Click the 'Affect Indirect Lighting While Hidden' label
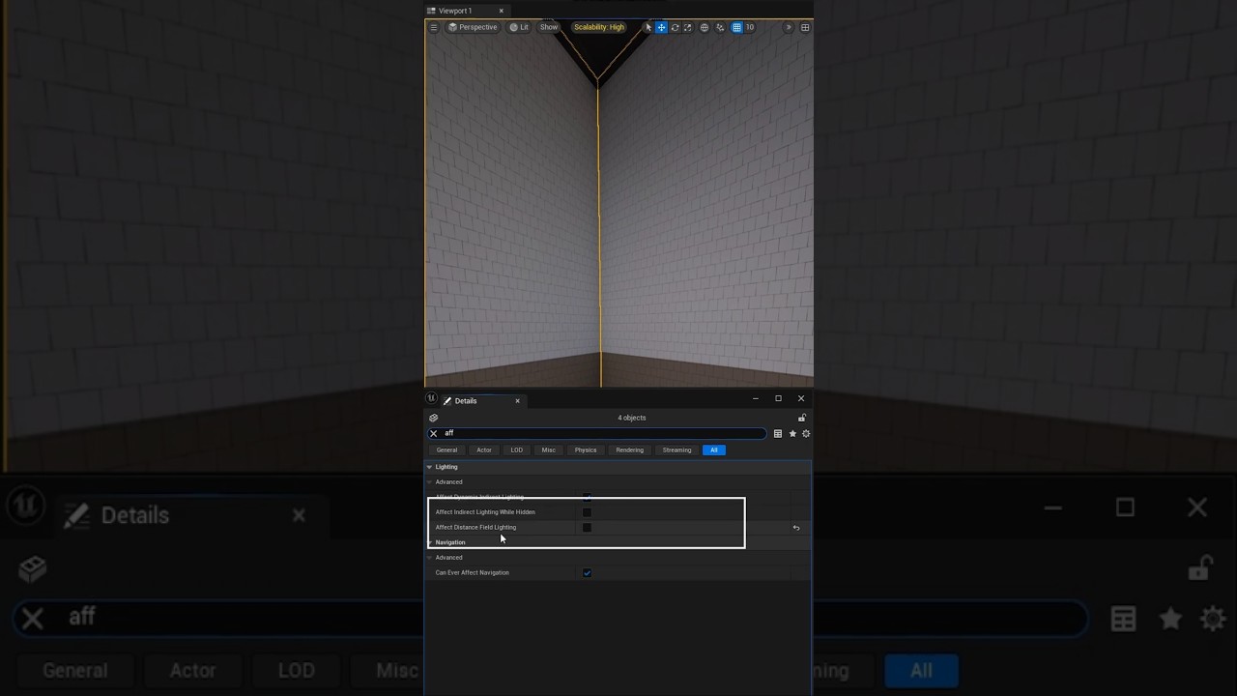The image size is (1237, 696). (485, 512)
